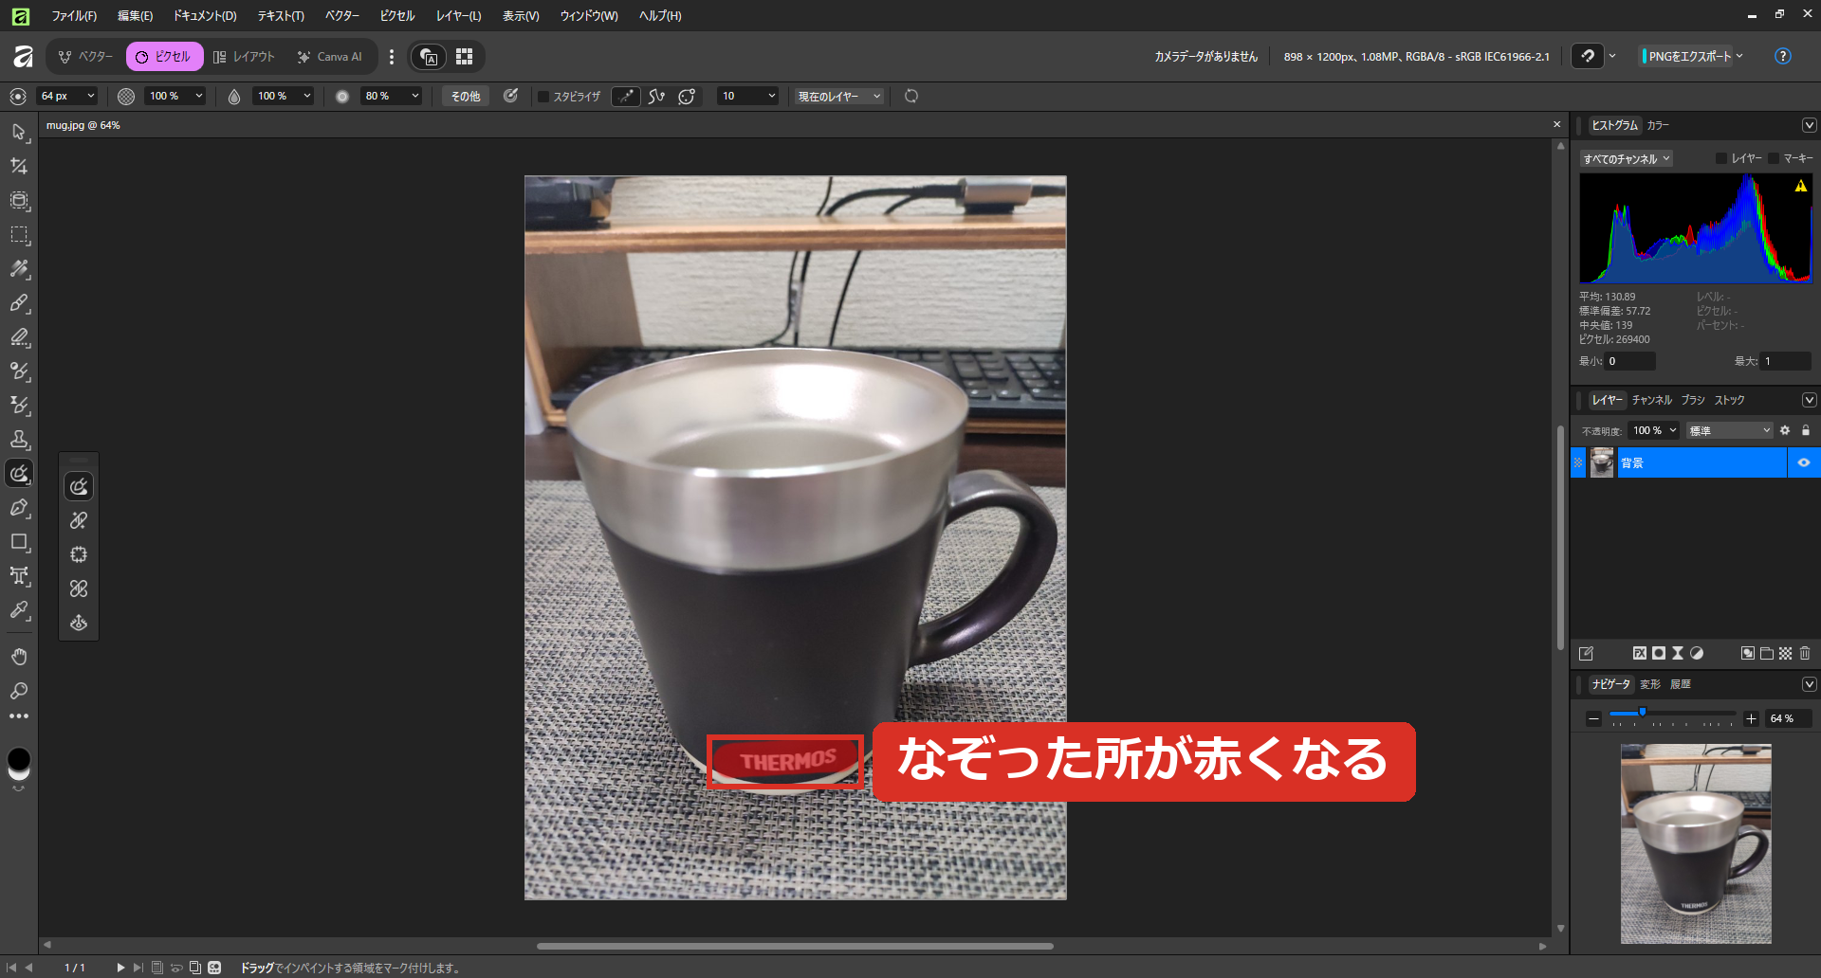The image size is (1821, 978).
Task: Click the その他 button
Action: (x=465, y=97)
